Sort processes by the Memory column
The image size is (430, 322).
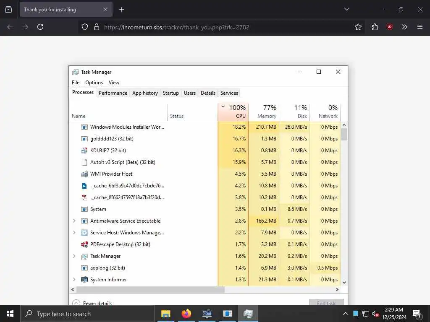tap(264, 112)
